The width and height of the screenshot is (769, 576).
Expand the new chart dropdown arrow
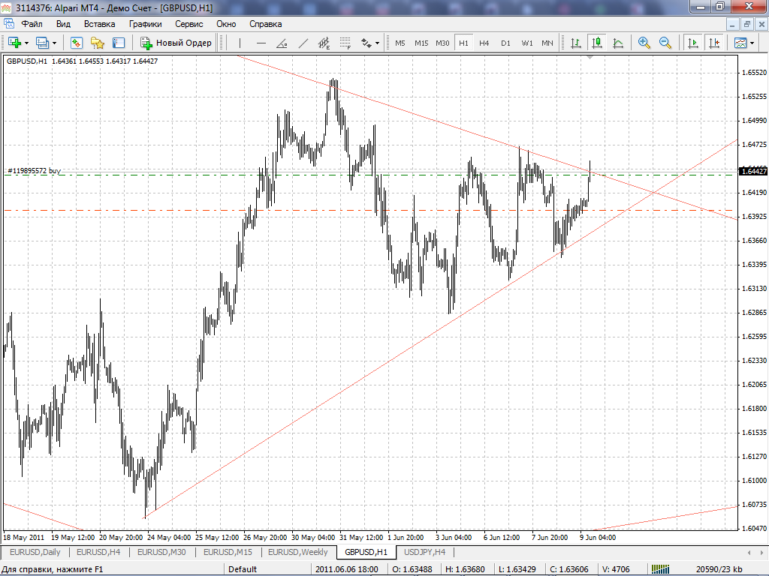click(x=26, y=43)
